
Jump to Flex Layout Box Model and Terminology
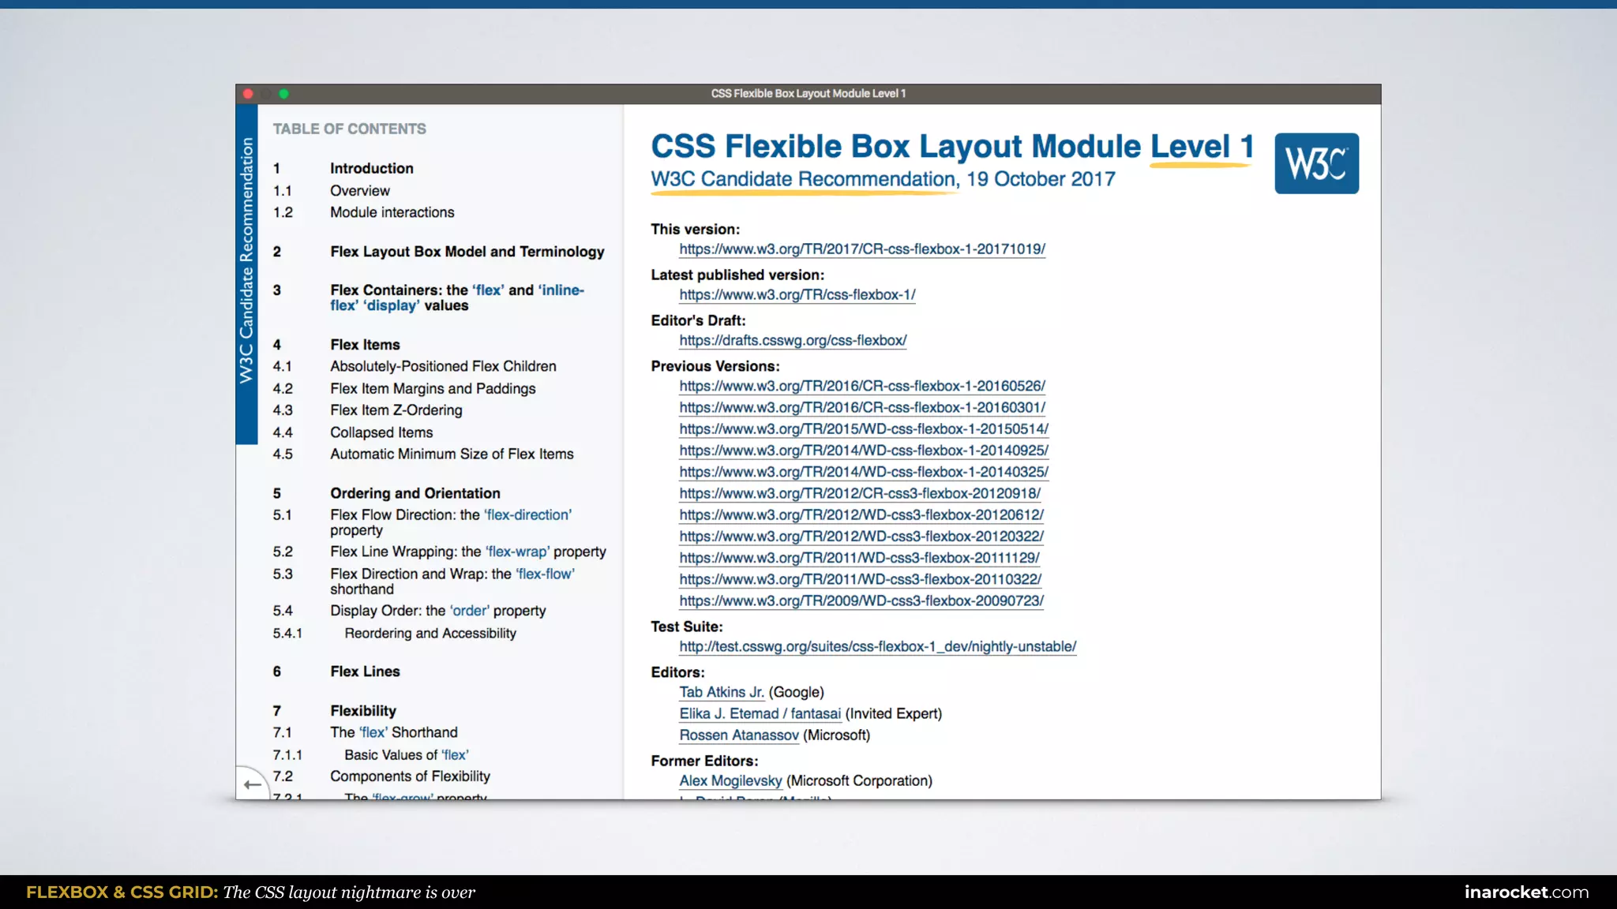[x=467, y=252]
